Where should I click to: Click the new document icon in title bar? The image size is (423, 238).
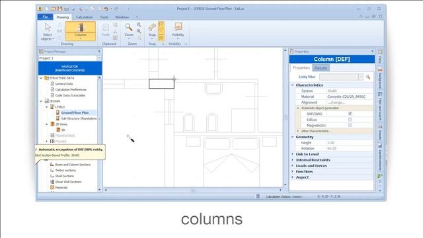click(47, 9)
